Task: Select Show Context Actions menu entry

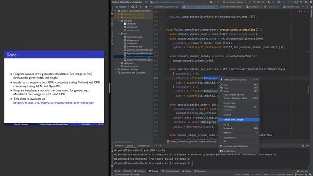Action: point(239,80)
